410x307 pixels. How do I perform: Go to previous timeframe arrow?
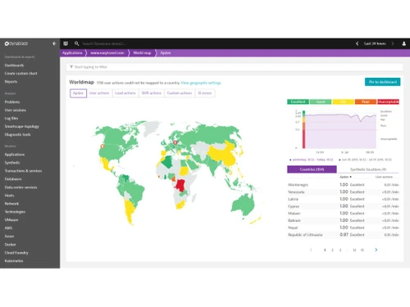pos(358,43)
